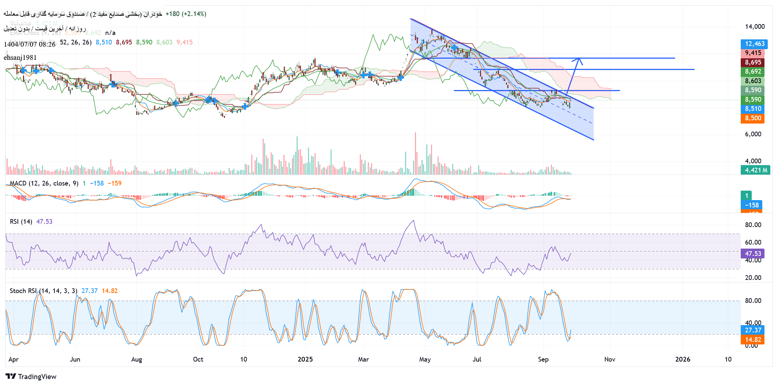Click the Sep label on time axis
778x386 pixels.
[543, 359]
